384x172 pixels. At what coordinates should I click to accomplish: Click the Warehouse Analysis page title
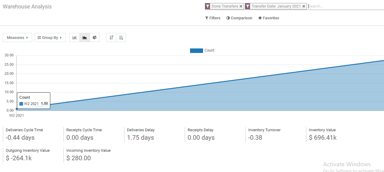pyautogui.click(x=27, y=6)
